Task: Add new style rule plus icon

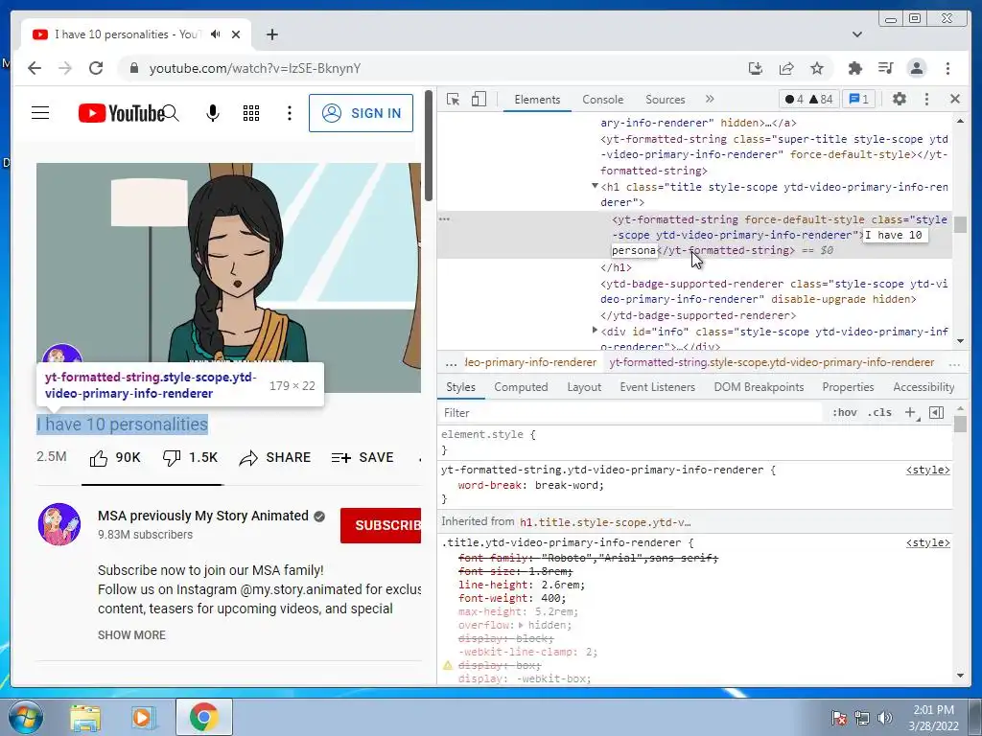Action: tap(911, 412)
